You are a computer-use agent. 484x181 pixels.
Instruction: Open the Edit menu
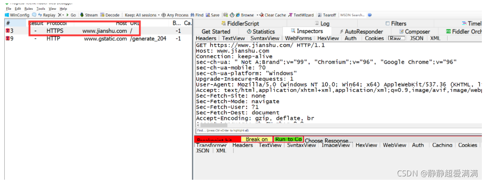18,9
